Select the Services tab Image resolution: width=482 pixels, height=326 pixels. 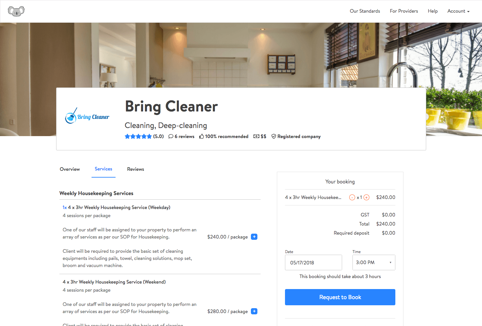pos(104,169)
